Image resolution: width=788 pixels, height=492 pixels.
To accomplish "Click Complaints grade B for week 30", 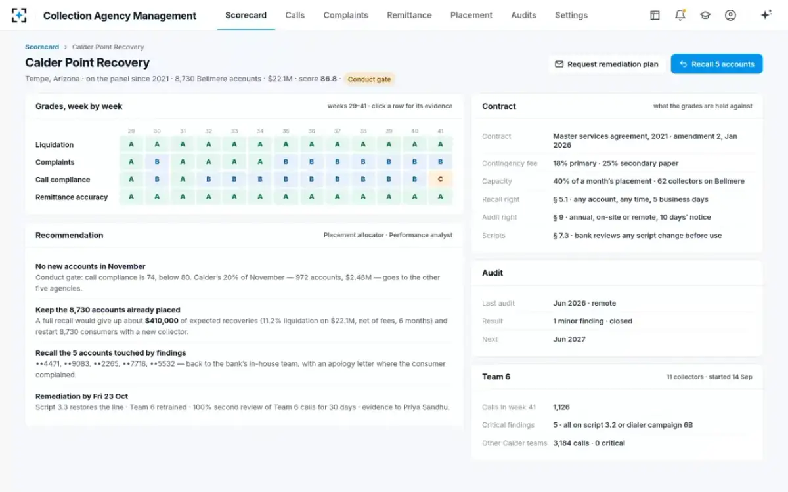I will point(157,162).
